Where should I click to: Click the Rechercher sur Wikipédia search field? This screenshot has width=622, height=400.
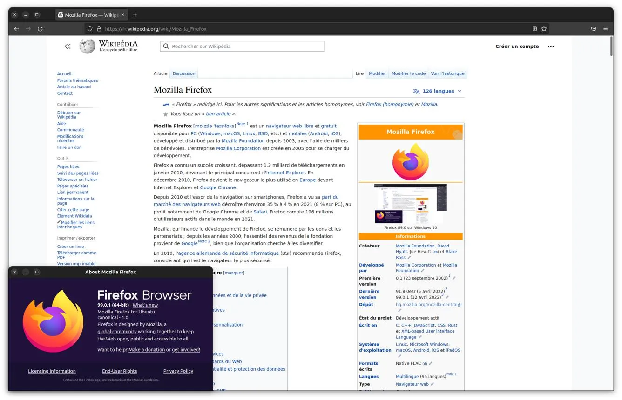242,47
